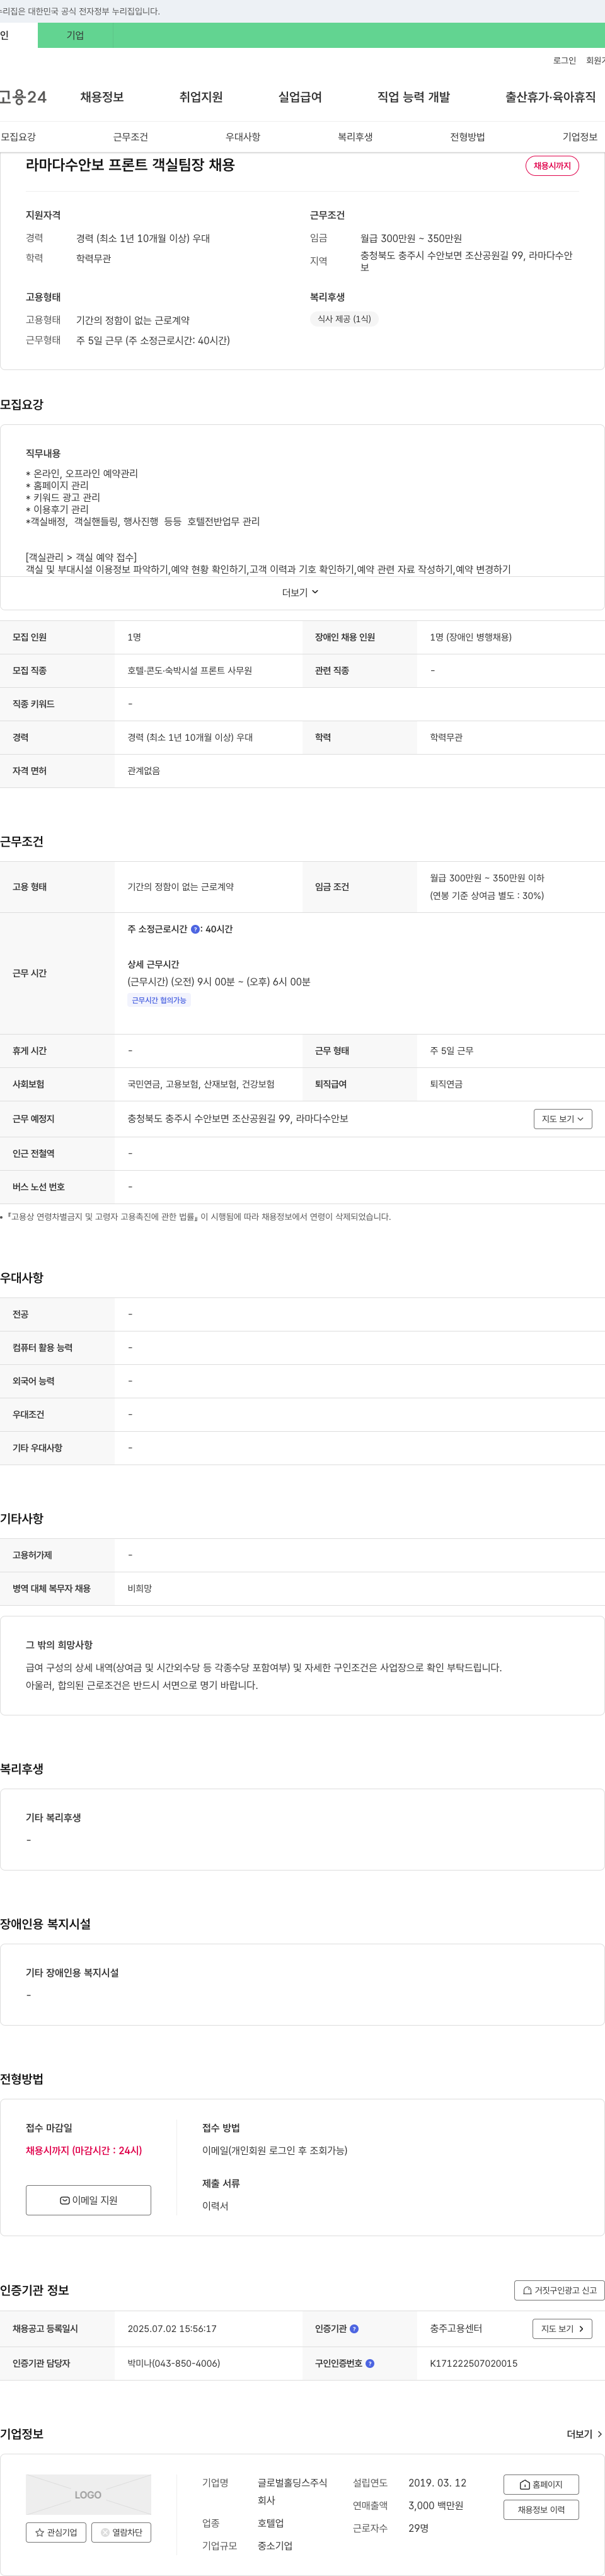The image size is (605, 2576).
Task: Click the wage value 월급 300만원 ~ 350만원 이하
Action: click(x=487, y=878)
